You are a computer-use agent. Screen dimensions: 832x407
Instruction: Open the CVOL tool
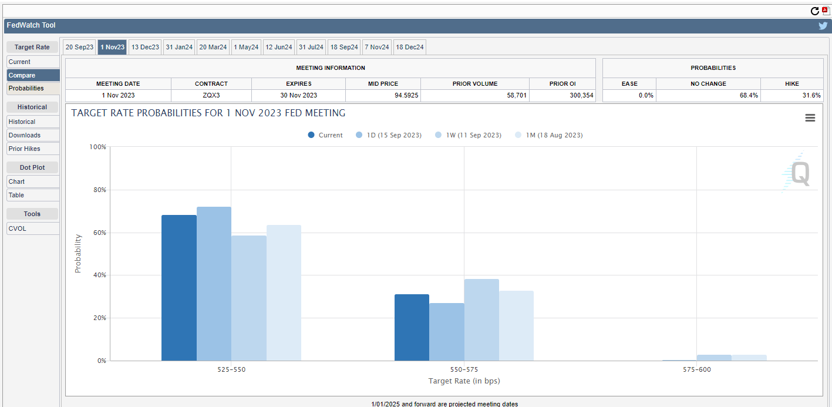click(x=33, y=228)
